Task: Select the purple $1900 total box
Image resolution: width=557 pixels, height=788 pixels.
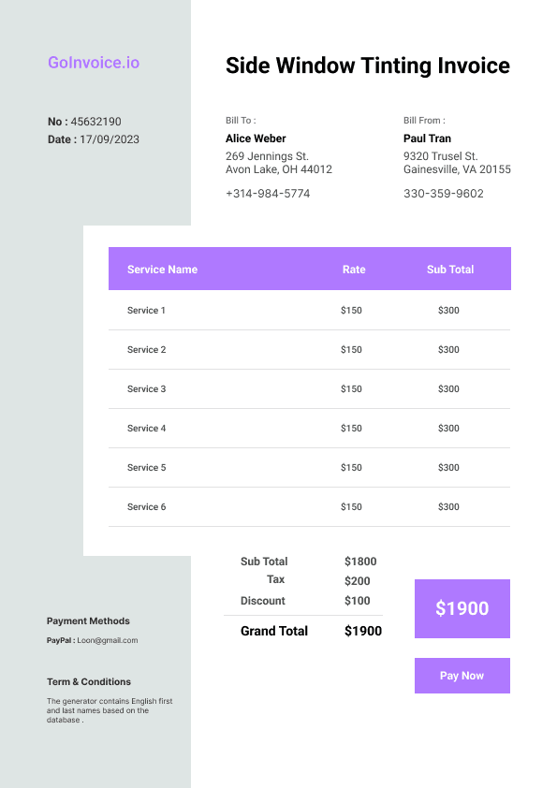Action: 462,608
